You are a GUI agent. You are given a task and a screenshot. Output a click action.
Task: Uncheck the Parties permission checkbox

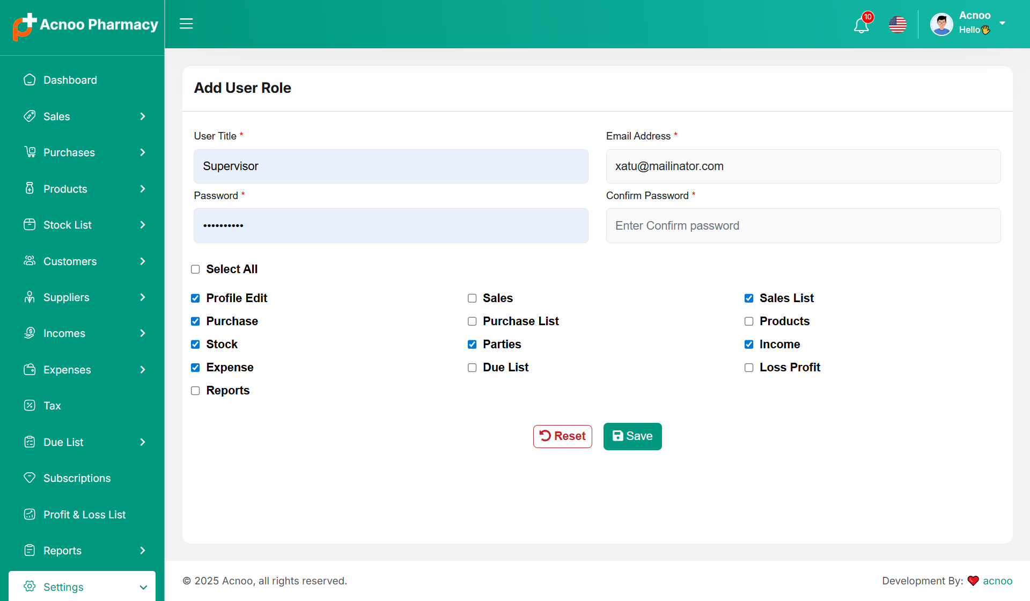click(x=472, y=345)
